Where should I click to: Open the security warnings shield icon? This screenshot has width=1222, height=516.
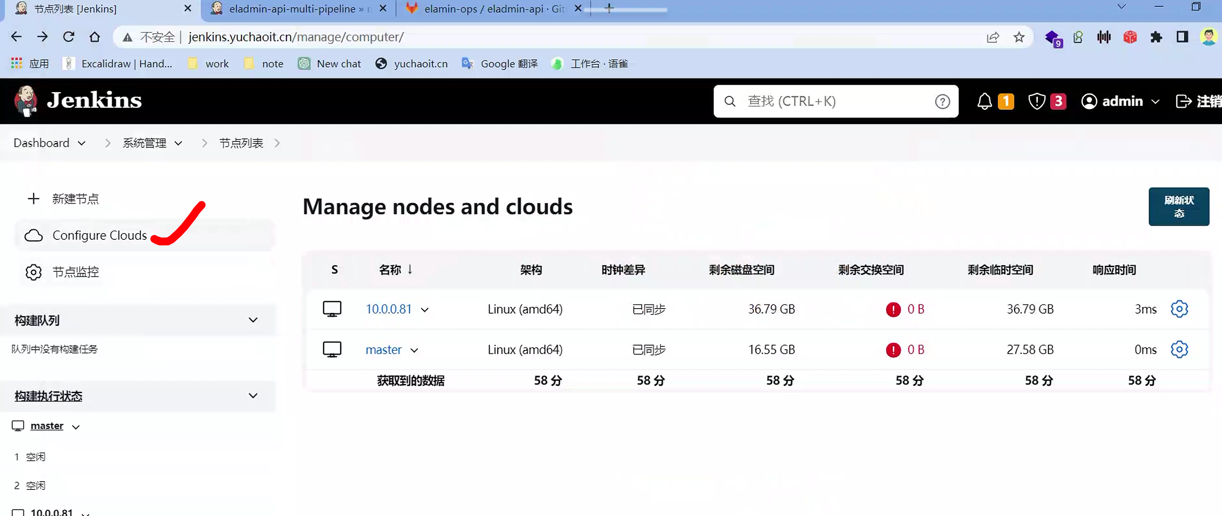click(1037, 101)
